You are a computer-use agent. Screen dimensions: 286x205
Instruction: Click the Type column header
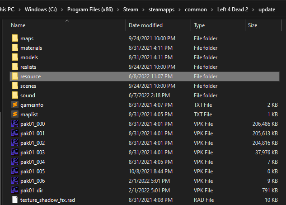[199, 25]
